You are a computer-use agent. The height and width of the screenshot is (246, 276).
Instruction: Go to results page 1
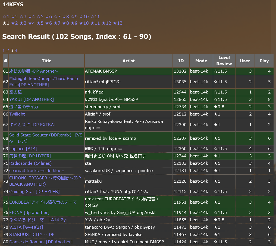point(4,50)
